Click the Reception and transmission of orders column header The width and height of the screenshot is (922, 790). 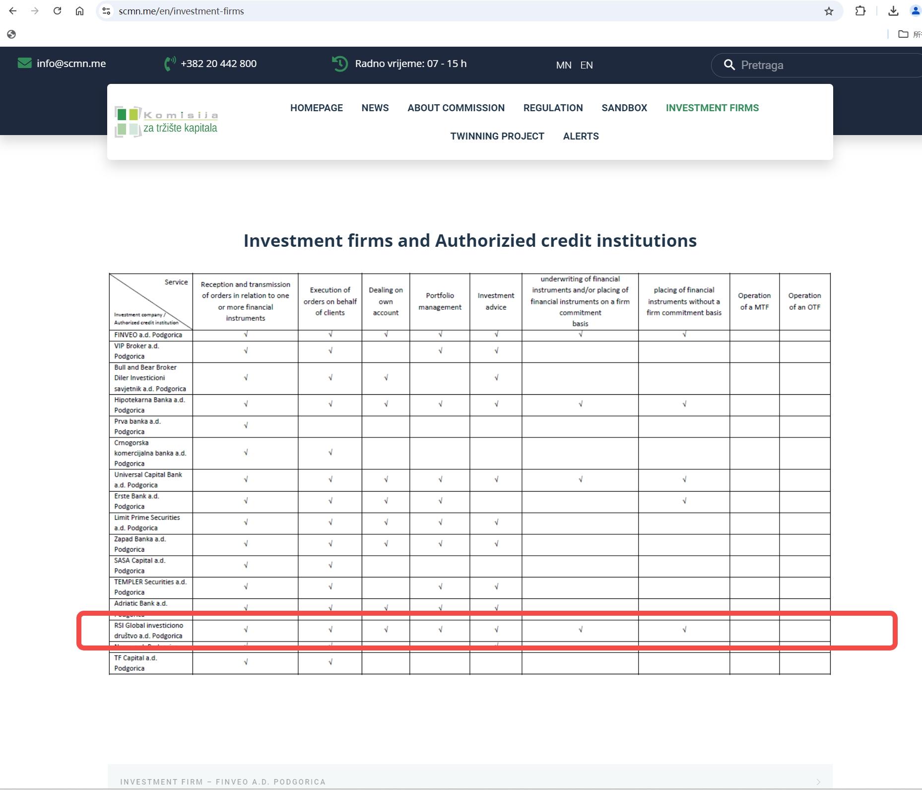tap(245, 301)
